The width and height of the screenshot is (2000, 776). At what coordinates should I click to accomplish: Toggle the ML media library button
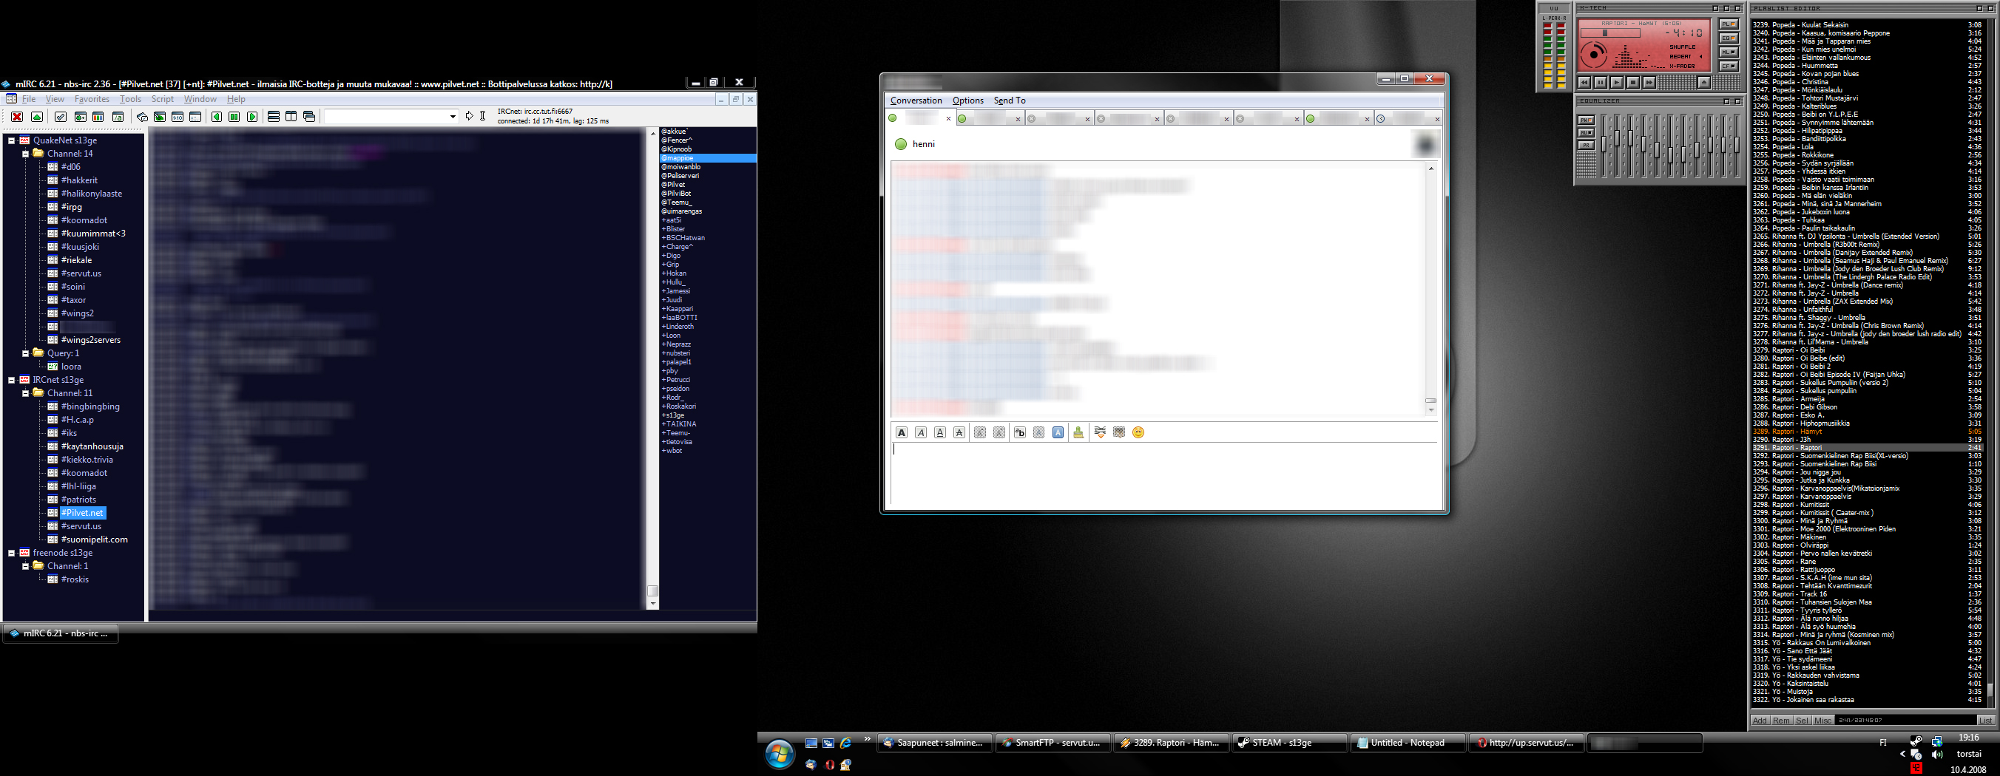point(1729,52)
